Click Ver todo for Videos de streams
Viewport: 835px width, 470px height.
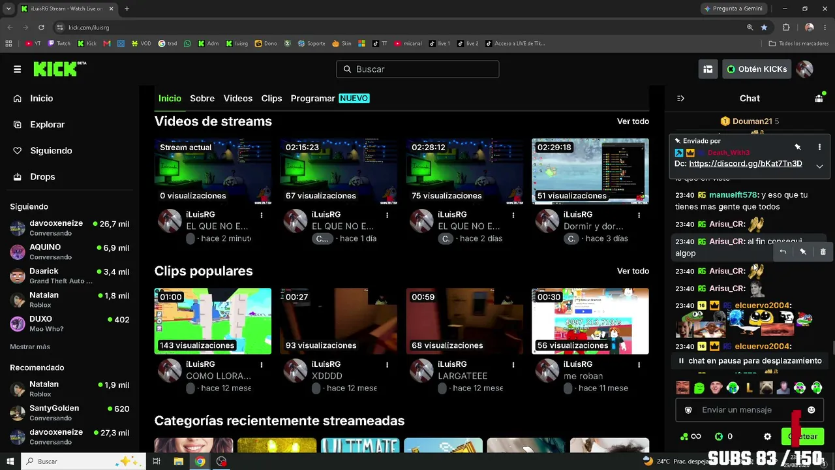tap(633, 121)
